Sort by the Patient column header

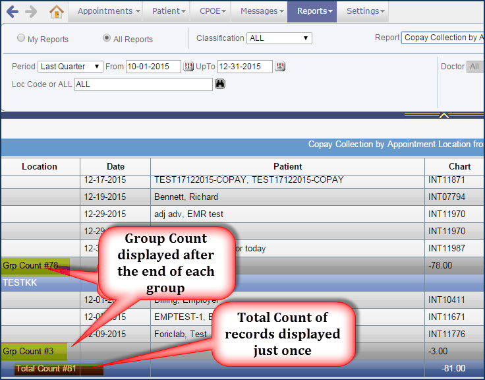coord(287,167)
